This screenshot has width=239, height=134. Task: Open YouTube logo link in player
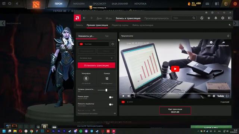(221, 96)
